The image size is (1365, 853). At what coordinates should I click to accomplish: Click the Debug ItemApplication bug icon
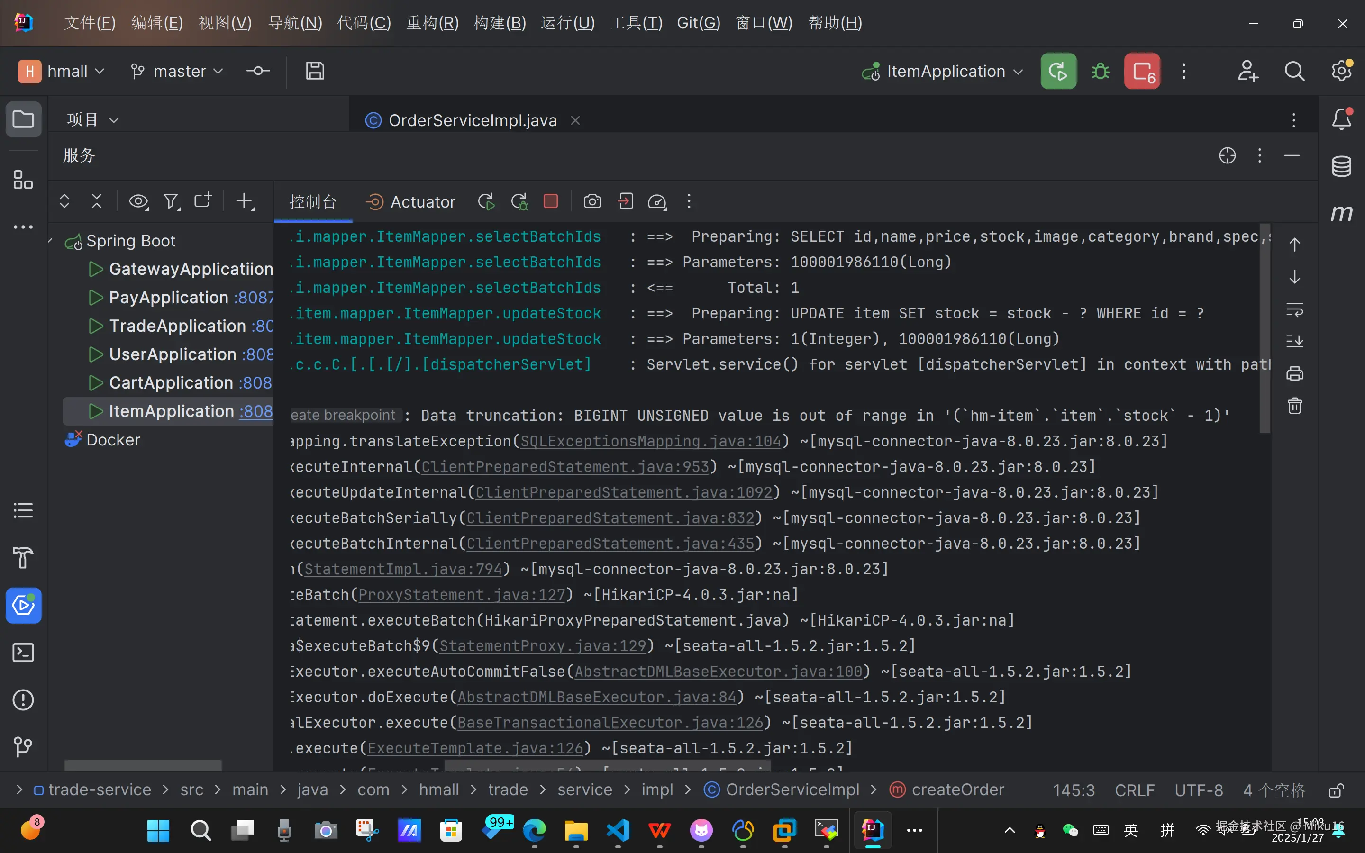(1100, 72)
